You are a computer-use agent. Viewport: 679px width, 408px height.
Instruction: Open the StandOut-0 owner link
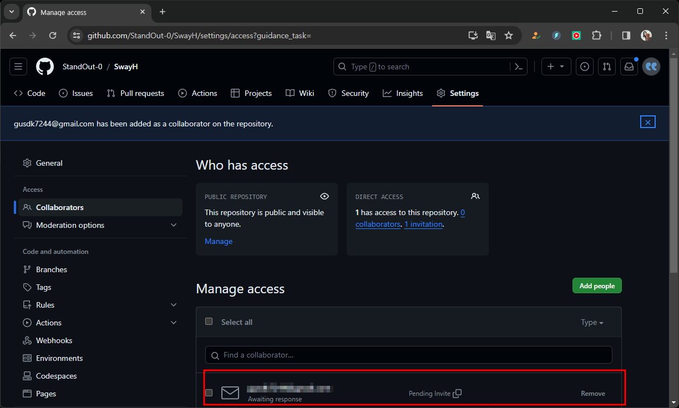pyautogui.click(x=82, y=67)
